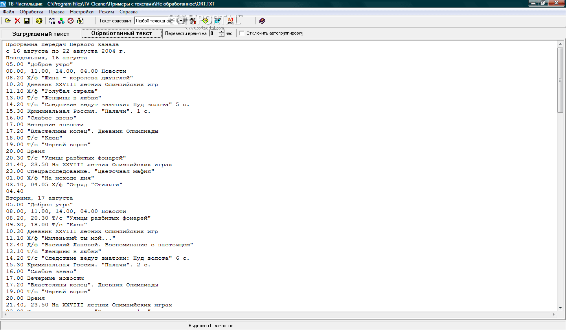Screen dimensions: 566x330
Task: Click the line 11.10 Х/ф "Голубая стрела"
Action: [52, 91]
